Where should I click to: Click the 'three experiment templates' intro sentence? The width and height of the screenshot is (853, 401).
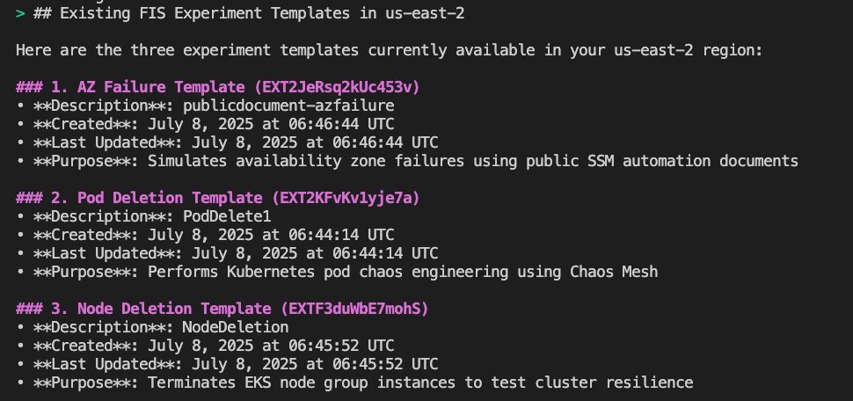390,50
